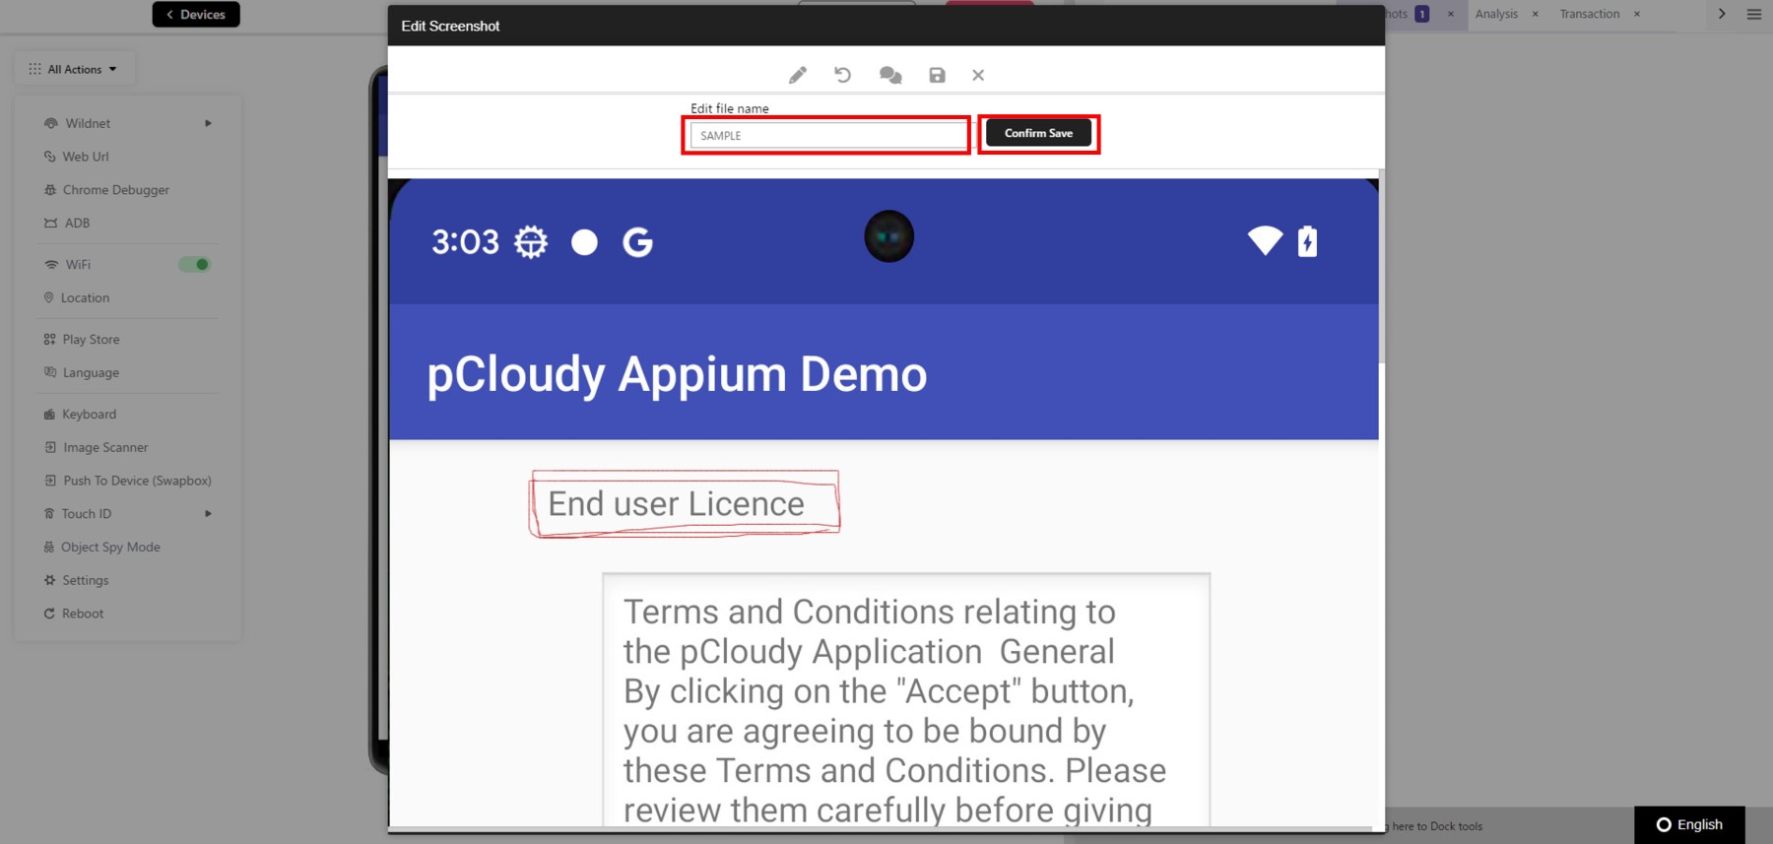The height and width of the screenshot is (844, 1773).
Task: Undo the last screenshot edit
Action: pyautogui.click(x=843, y=75)
